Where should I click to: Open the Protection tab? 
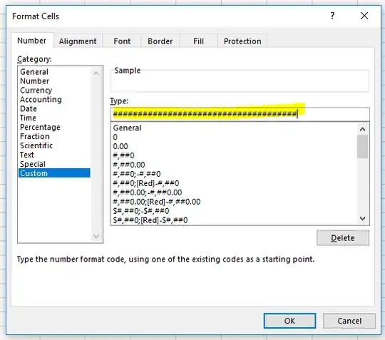(242, 41)
